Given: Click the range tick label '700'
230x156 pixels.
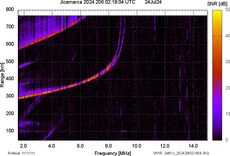Looking at the screenshot, I should click(x=10, y=27).
